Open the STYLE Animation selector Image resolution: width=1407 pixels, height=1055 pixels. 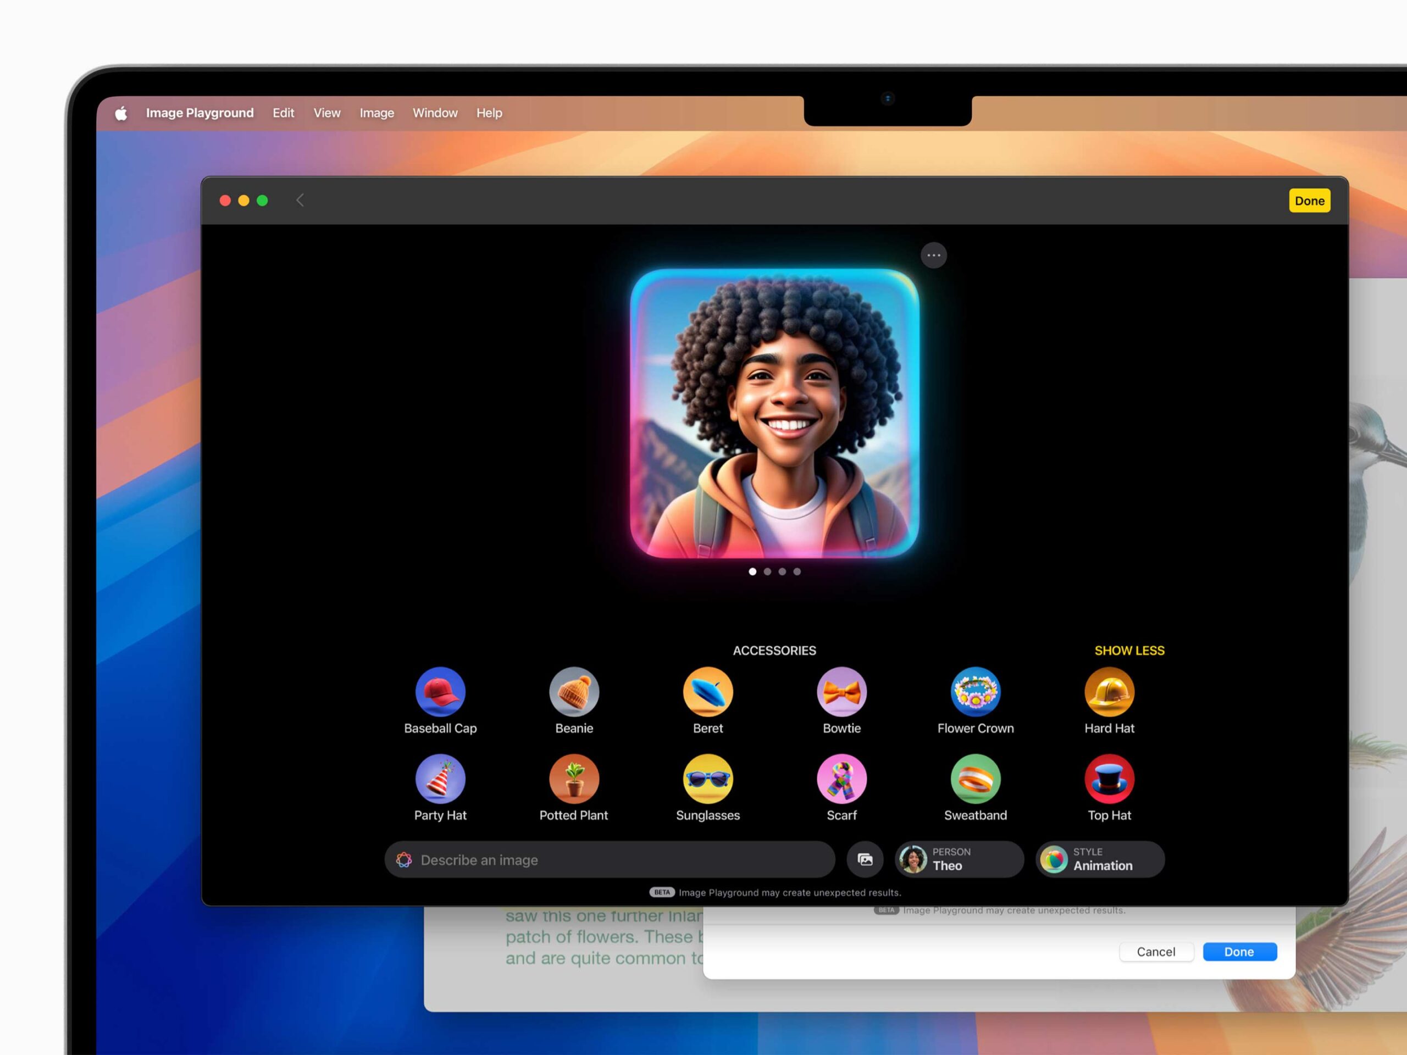click(1100, 860)
